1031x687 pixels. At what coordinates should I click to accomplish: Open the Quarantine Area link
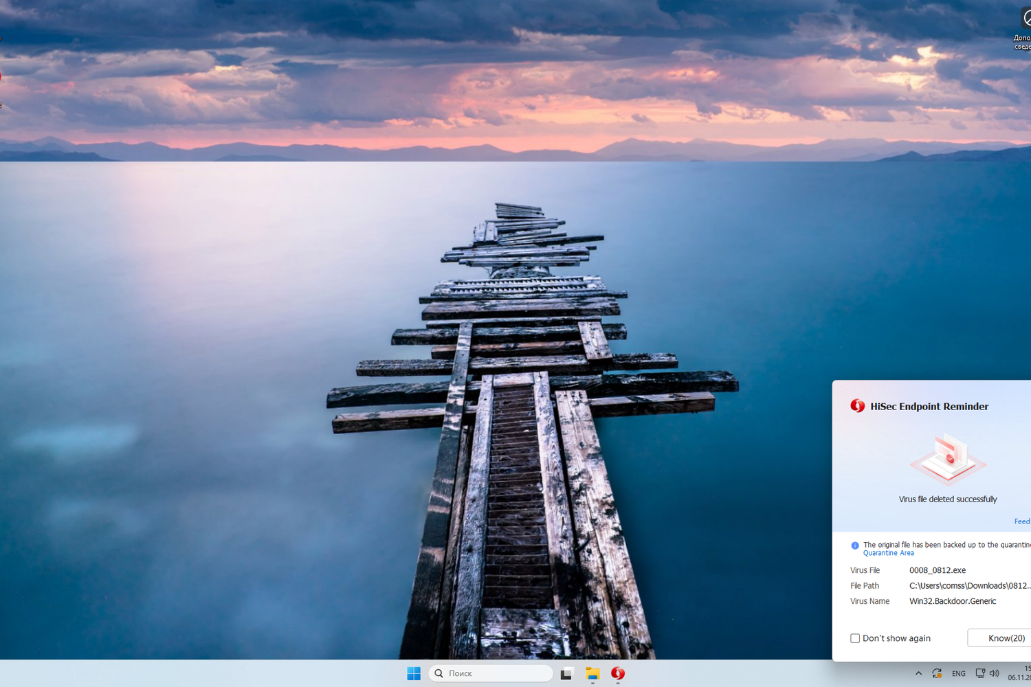(x=889, y=553)
